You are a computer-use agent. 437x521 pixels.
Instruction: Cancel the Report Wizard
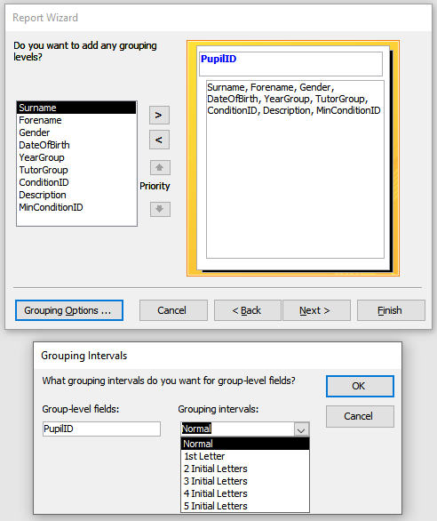[x=173, y=310]
